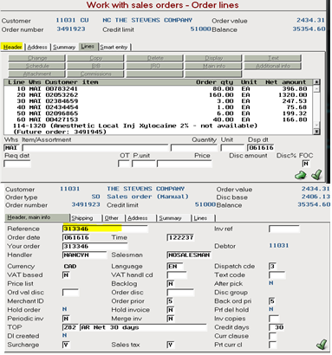Click the Your order field

pyautogui.click(x=95, y=246)
